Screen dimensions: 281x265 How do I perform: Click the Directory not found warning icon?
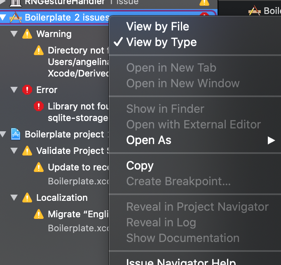(39, 51)
